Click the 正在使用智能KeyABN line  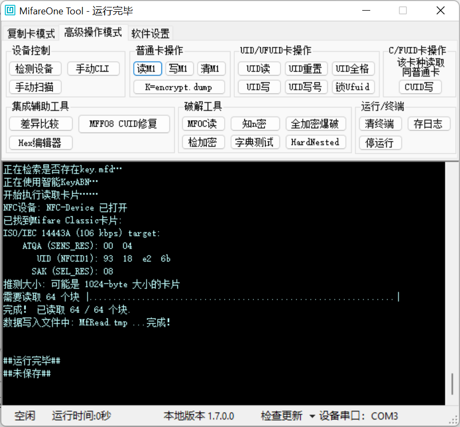(x=50, y=182)
